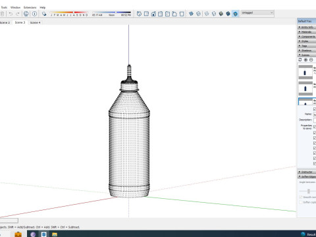
Task: Toggle the Smooth normals checkbox
Action: [301, 197]
